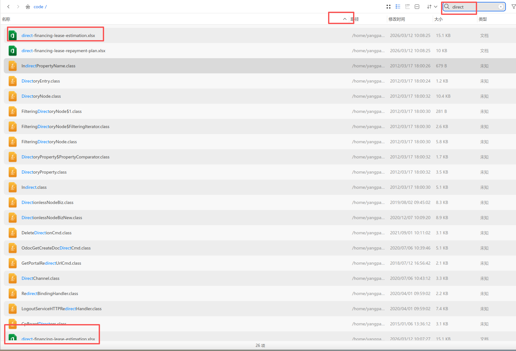This screenshot has width=516, height=351.
Task: Go forward with the right arrow button
Action: click(18, 7)
